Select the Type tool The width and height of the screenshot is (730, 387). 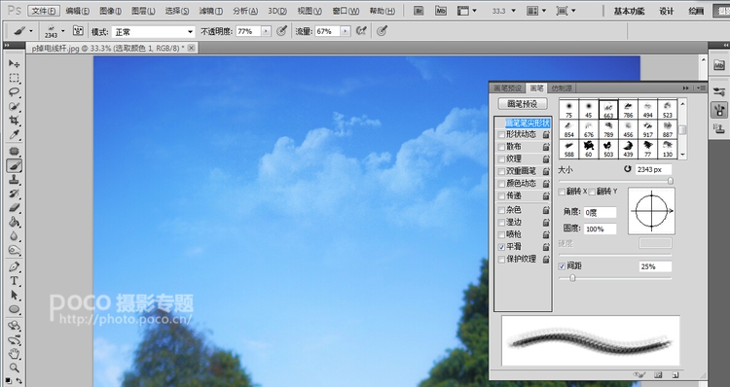[14, 280]
